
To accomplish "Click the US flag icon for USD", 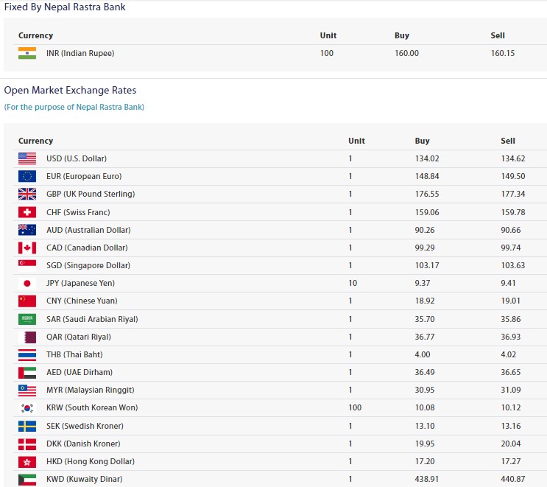I will pyautogui.click(x=27, y=158).
